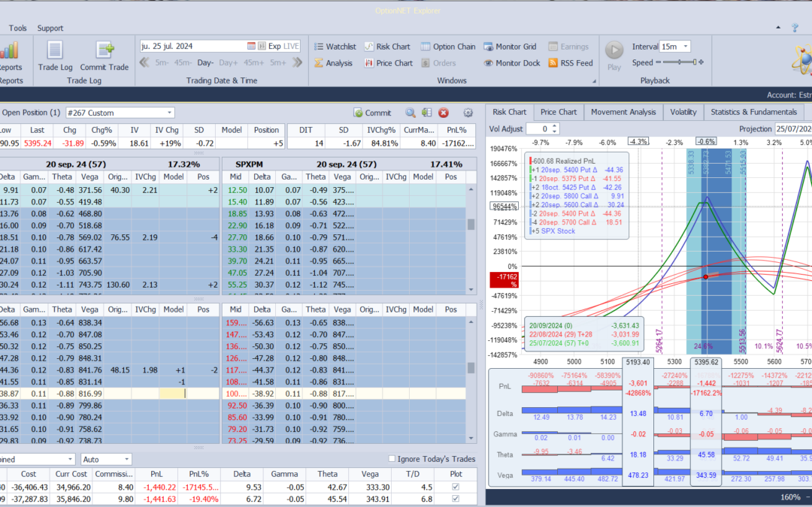Step back with 45m- button

tap(183, 62)
